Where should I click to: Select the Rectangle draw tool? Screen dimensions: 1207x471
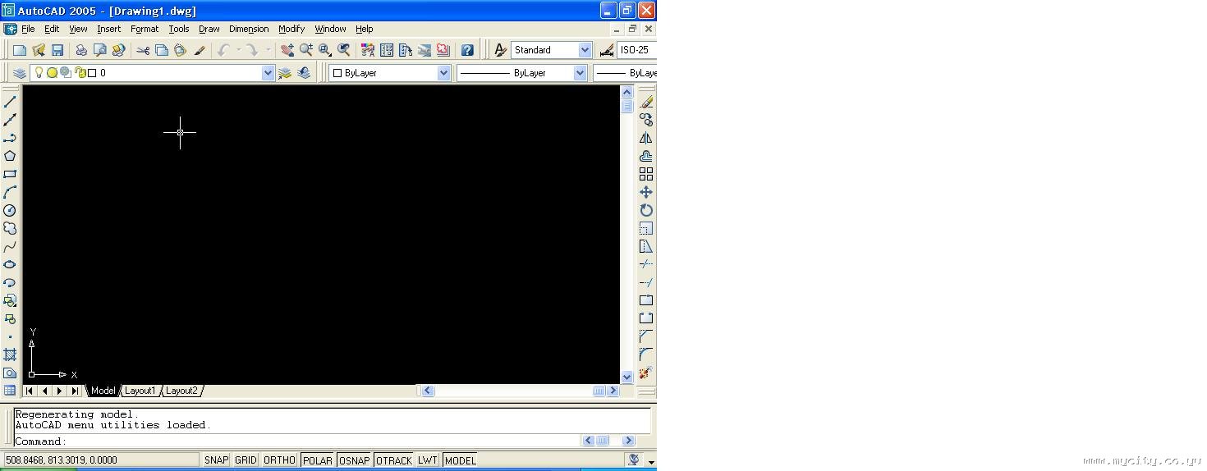(10, 174)
